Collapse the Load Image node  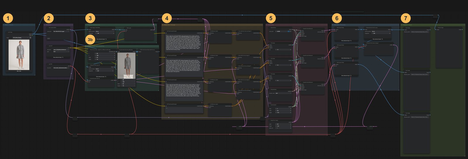[7, 32]
